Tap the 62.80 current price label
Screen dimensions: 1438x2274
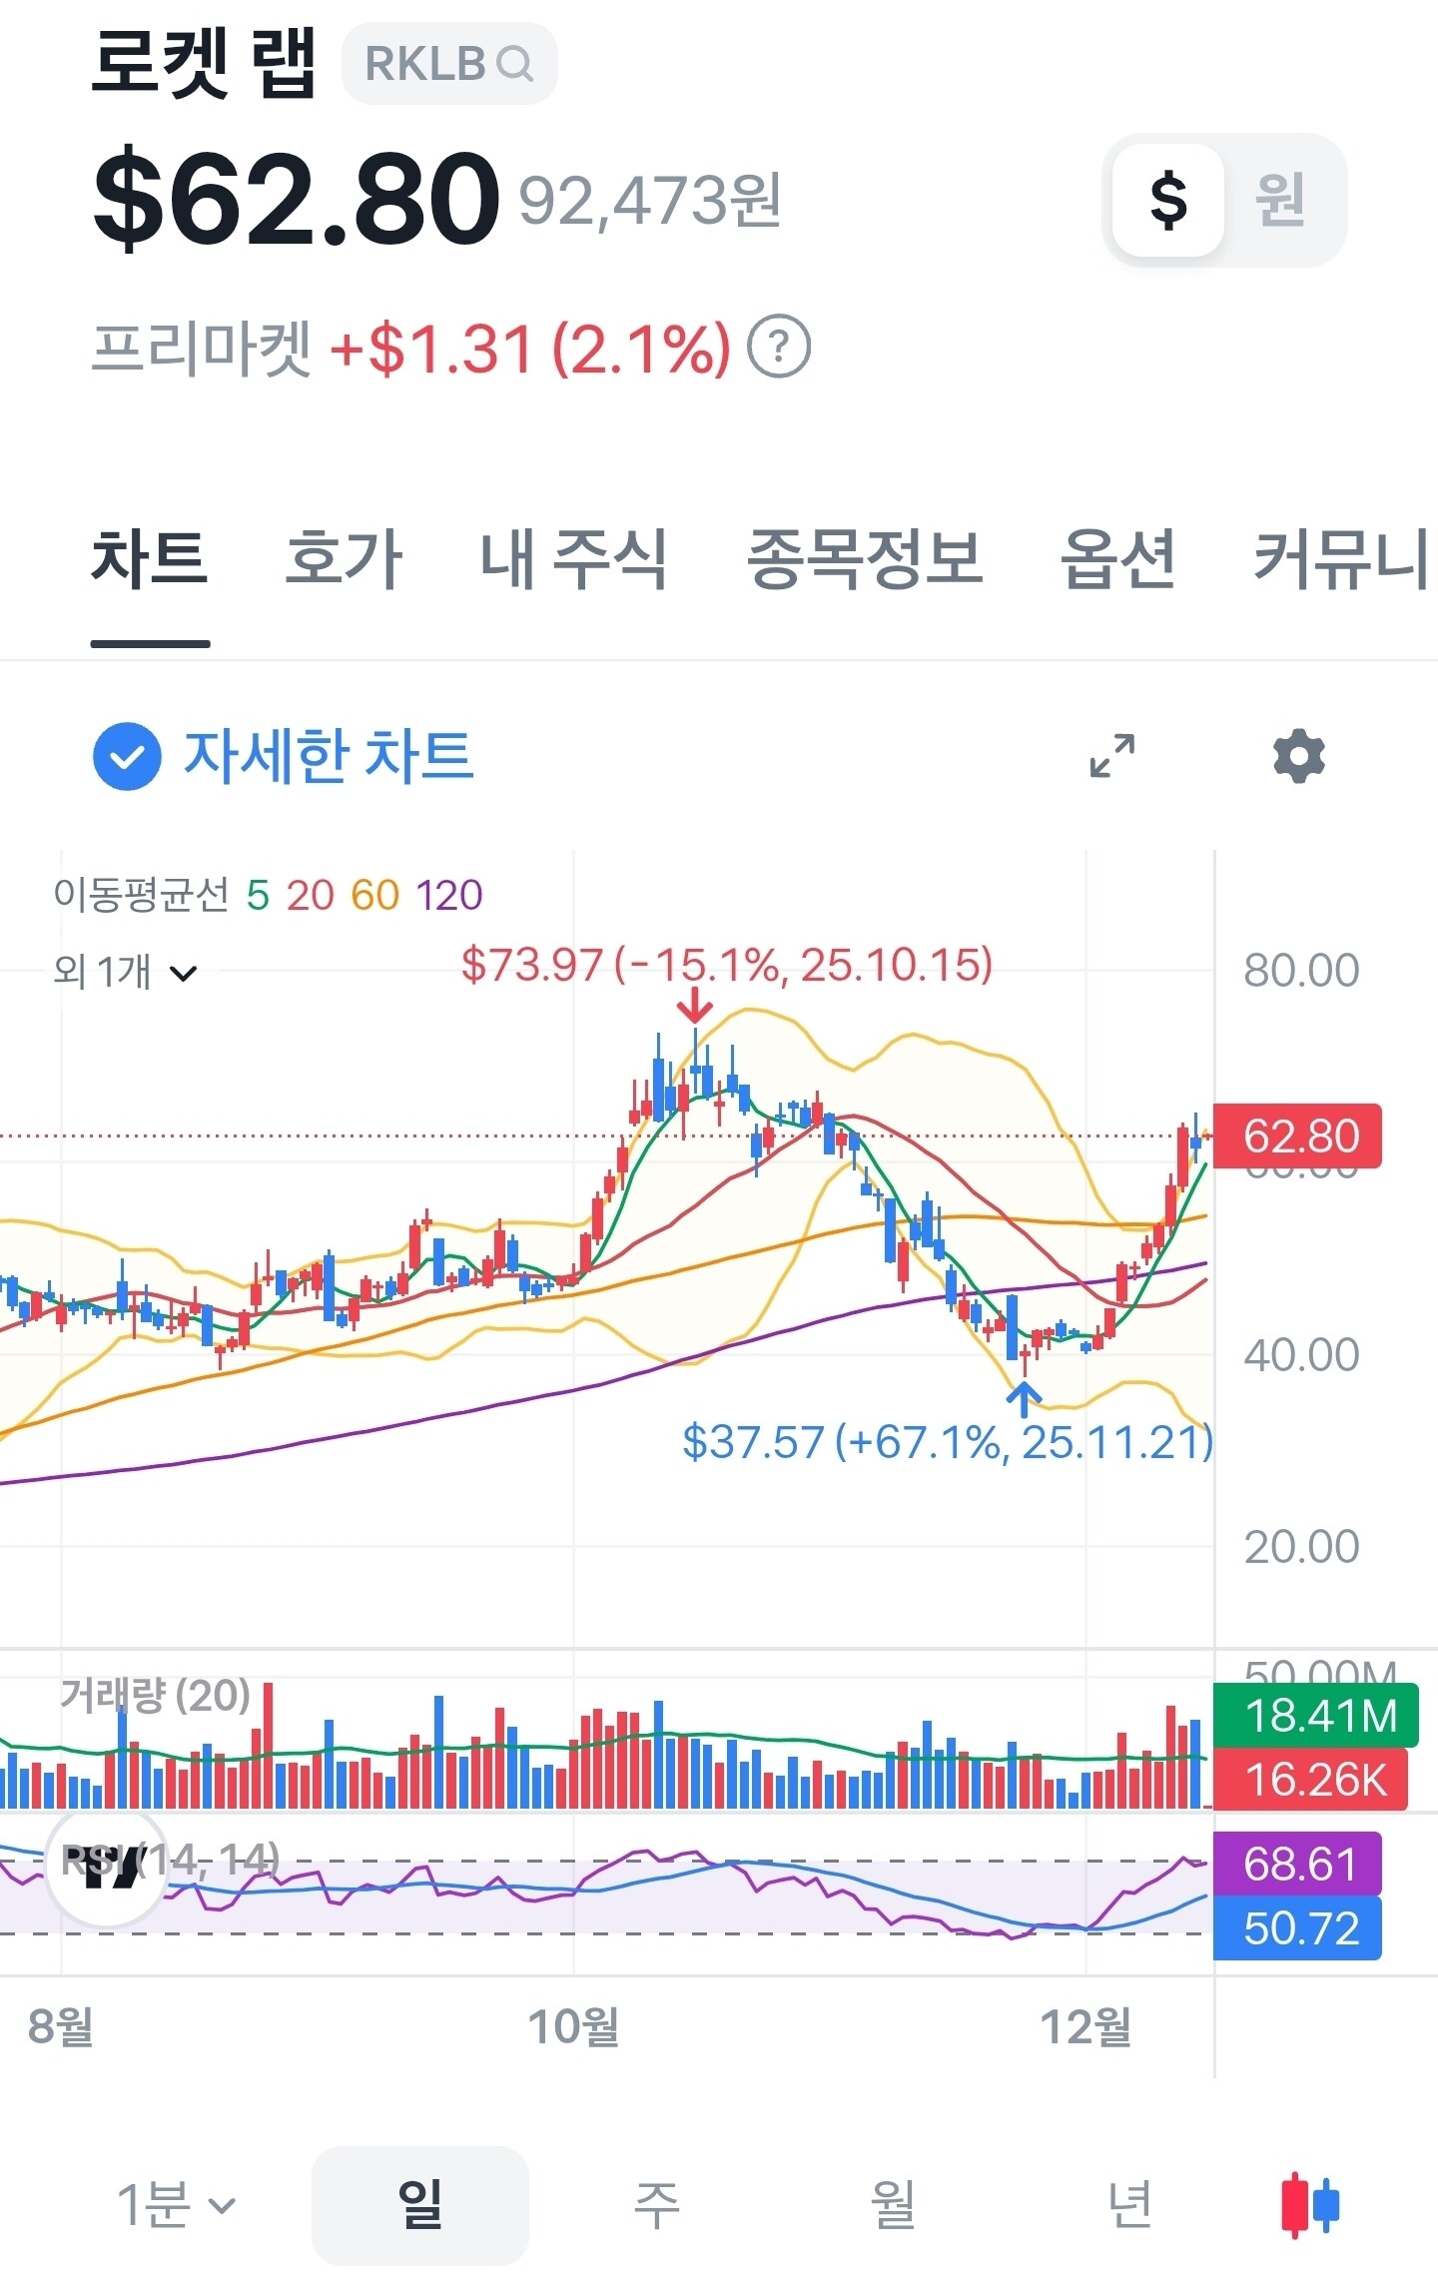1297,1136
